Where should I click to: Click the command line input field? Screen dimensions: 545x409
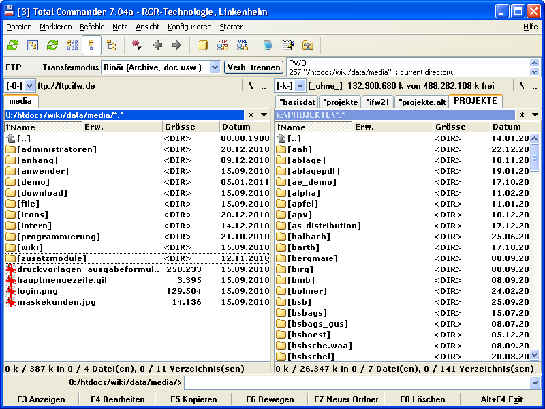point(356,383)
